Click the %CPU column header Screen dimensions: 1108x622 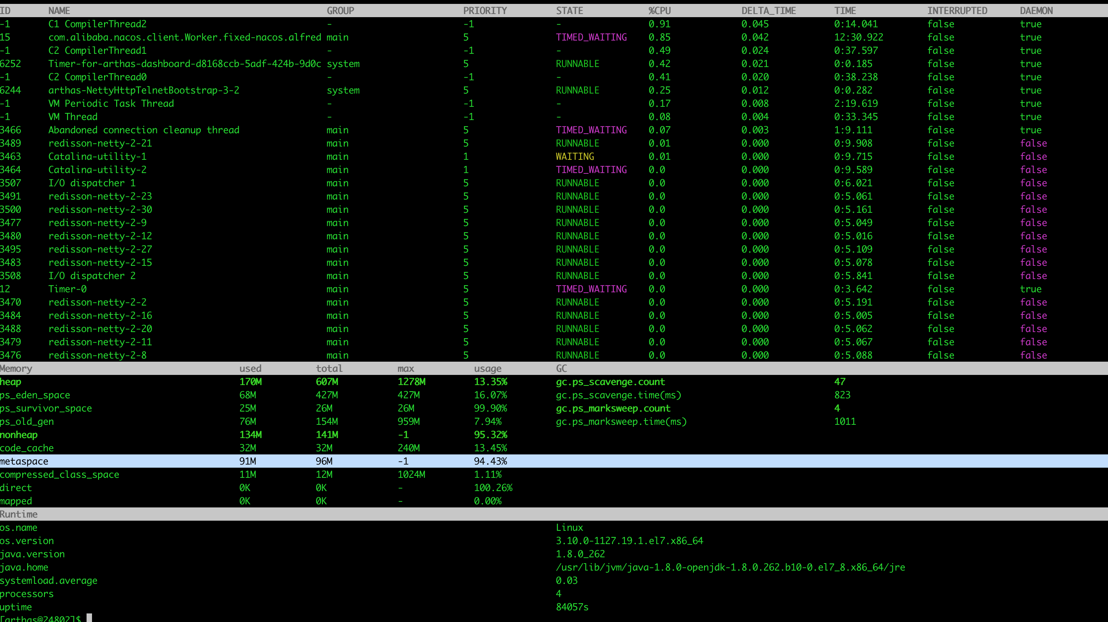tap(659, 11)
